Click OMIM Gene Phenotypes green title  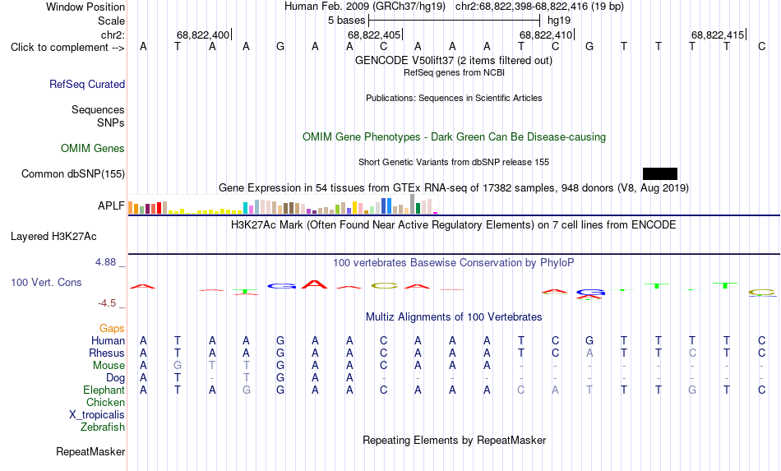455,137
